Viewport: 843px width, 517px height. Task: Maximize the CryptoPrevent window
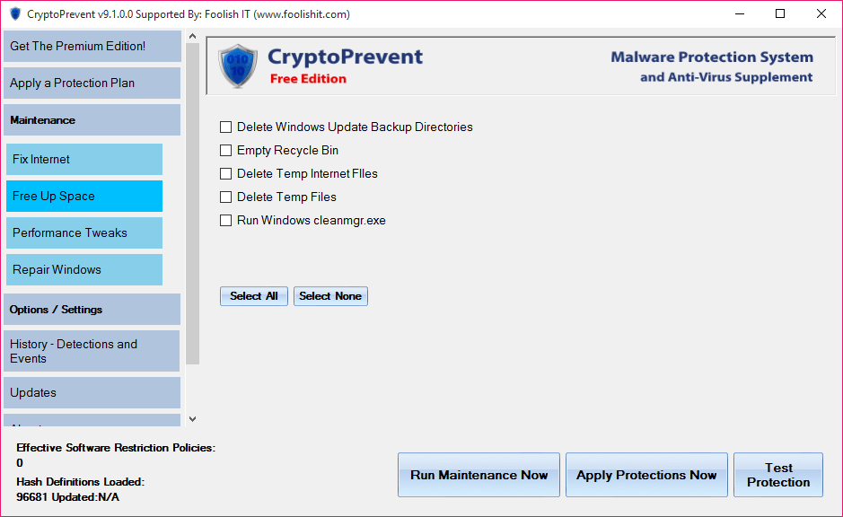tap(780, 14)
